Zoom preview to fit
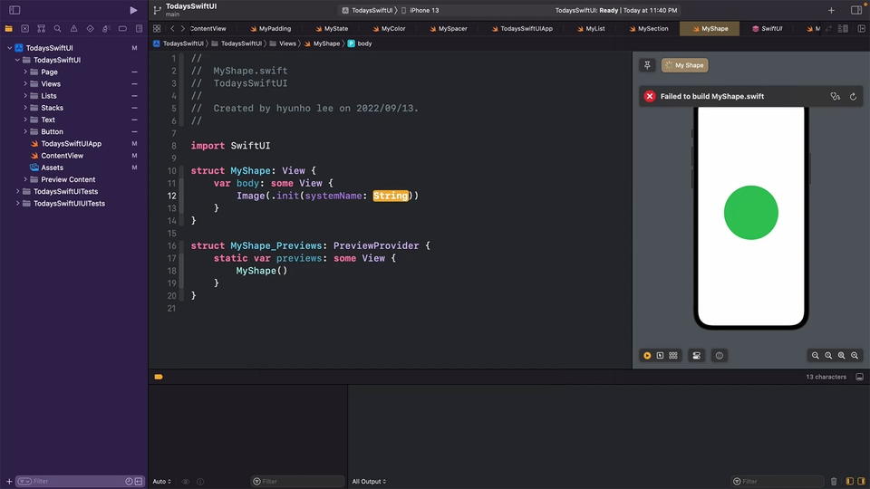This screenshot has height=489, width=870. [842, 355]
